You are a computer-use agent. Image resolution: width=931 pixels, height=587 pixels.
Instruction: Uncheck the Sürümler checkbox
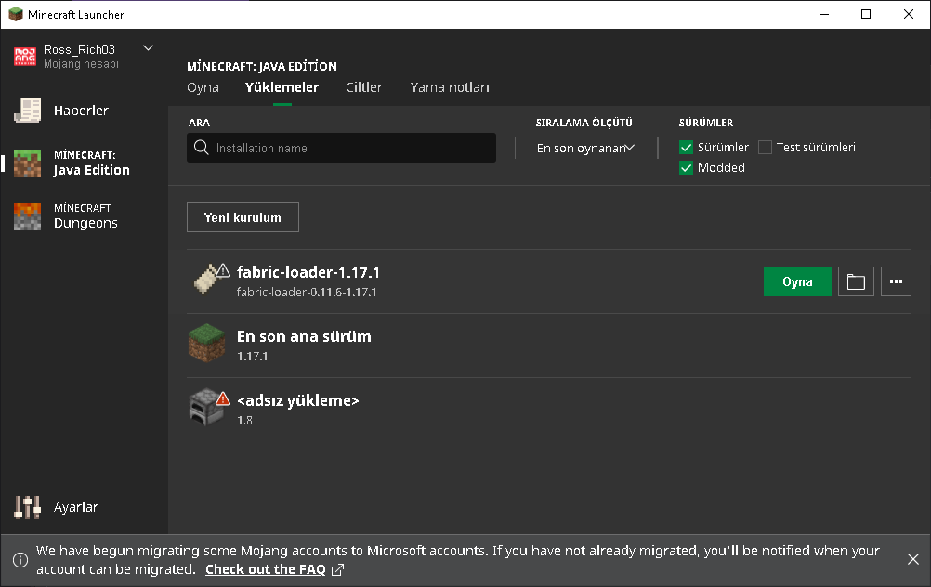686,147
